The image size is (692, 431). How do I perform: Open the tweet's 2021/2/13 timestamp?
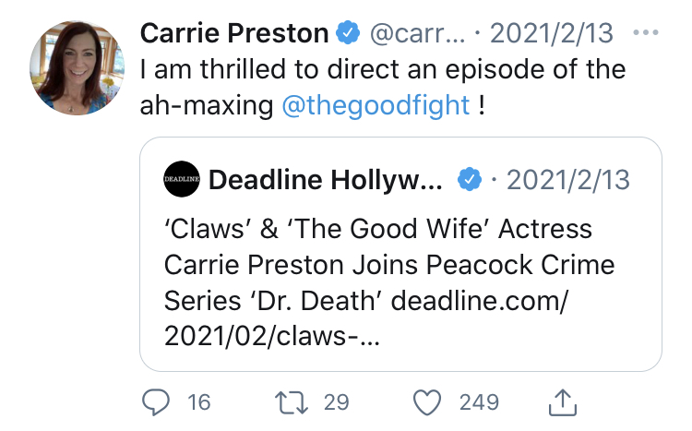point(552,33)
